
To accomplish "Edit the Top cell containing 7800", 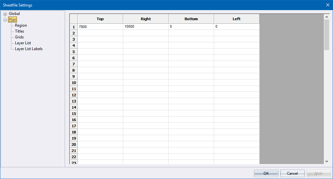I will tap(100, 27).
